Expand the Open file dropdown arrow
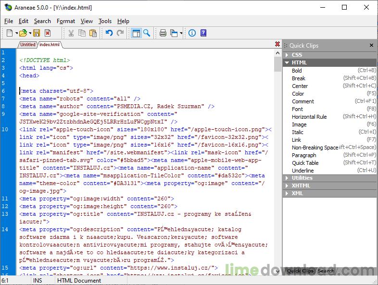Screen dimensions: 378x285 click(x=30, y=33)
